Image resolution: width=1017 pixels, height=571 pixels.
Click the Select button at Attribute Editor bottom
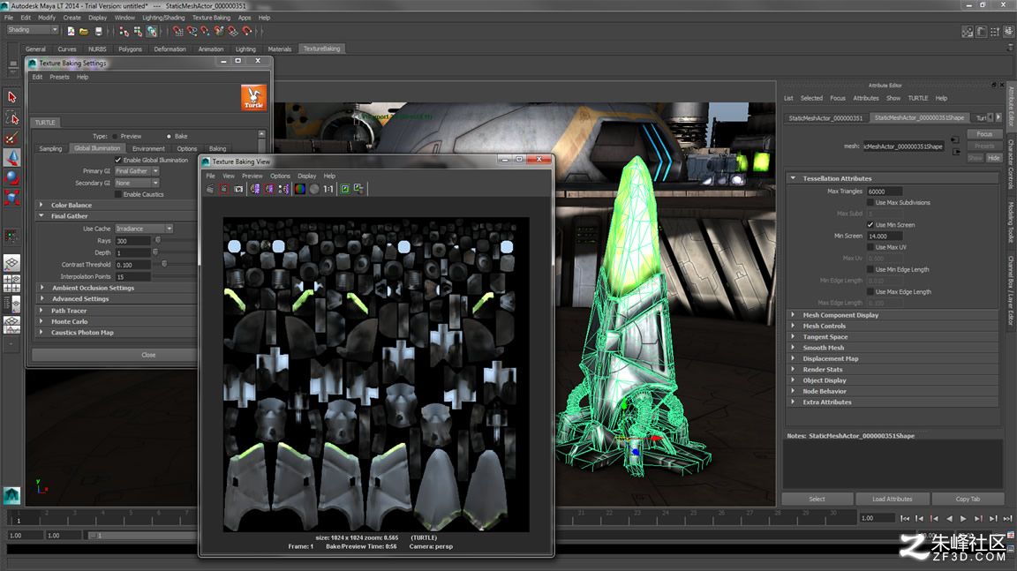coord(817,499)
